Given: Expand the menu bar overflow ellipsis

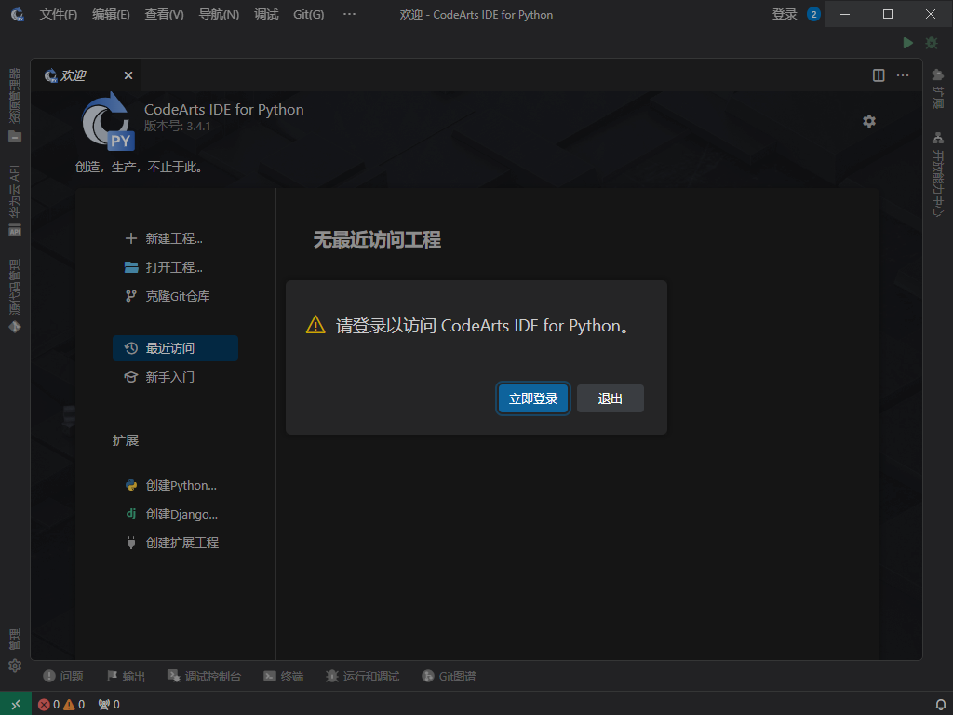Looking at the screenshot, I should coord(349,14).
